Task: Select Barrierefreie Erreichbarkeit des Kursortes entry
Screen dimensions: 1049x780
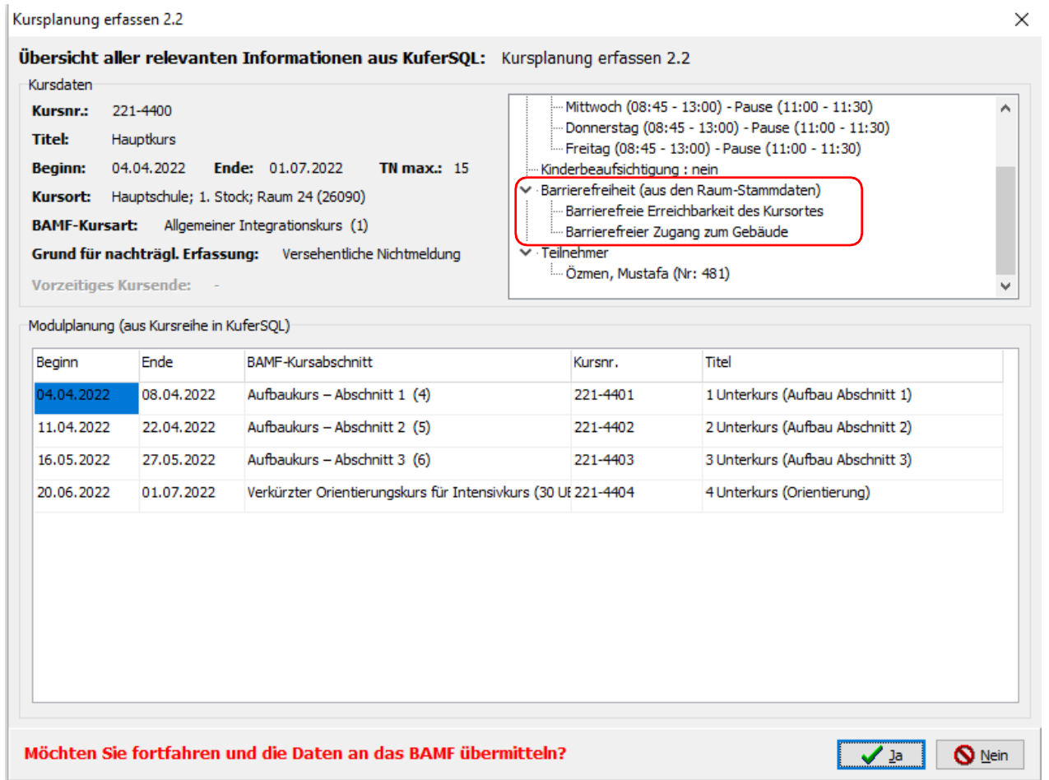Action: (x=694, y=211)
